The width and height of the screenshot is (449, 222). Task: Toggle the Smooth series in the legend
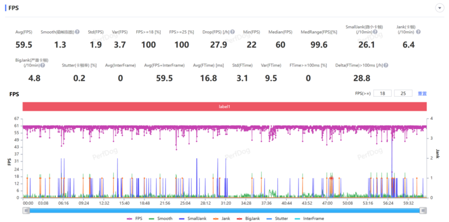[x=161, y=219]
